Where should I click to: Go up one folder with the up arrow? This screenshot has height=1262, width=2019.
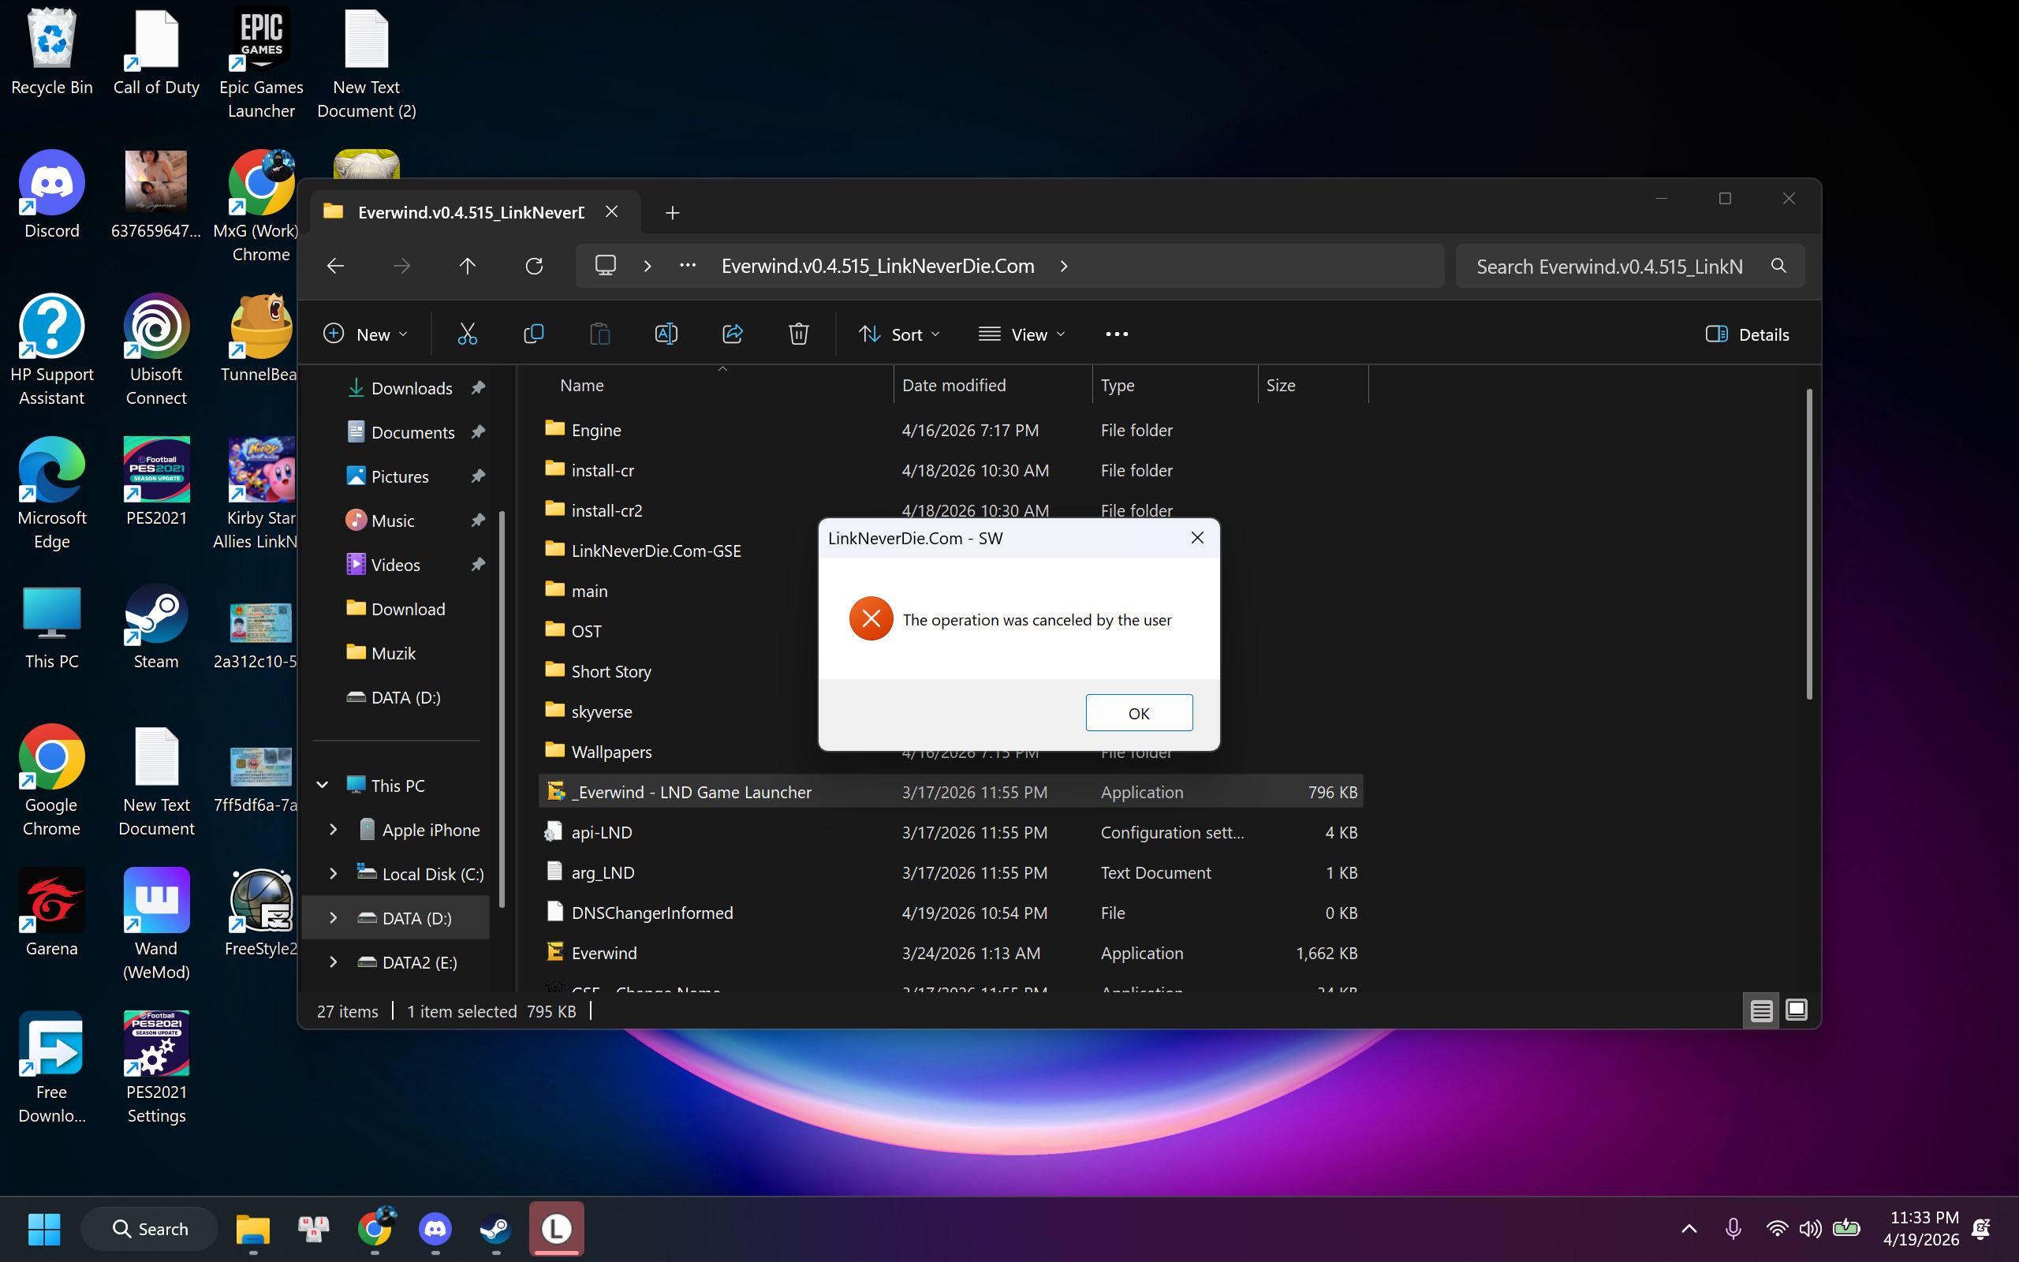click(467, 266)
